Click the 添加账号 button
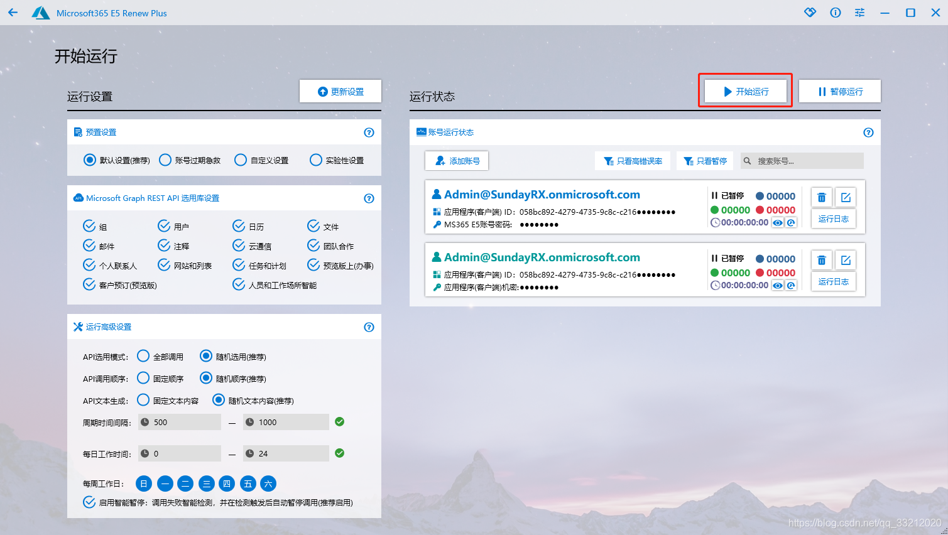Screen dimensions: 948x535 (x=457, y=161)
